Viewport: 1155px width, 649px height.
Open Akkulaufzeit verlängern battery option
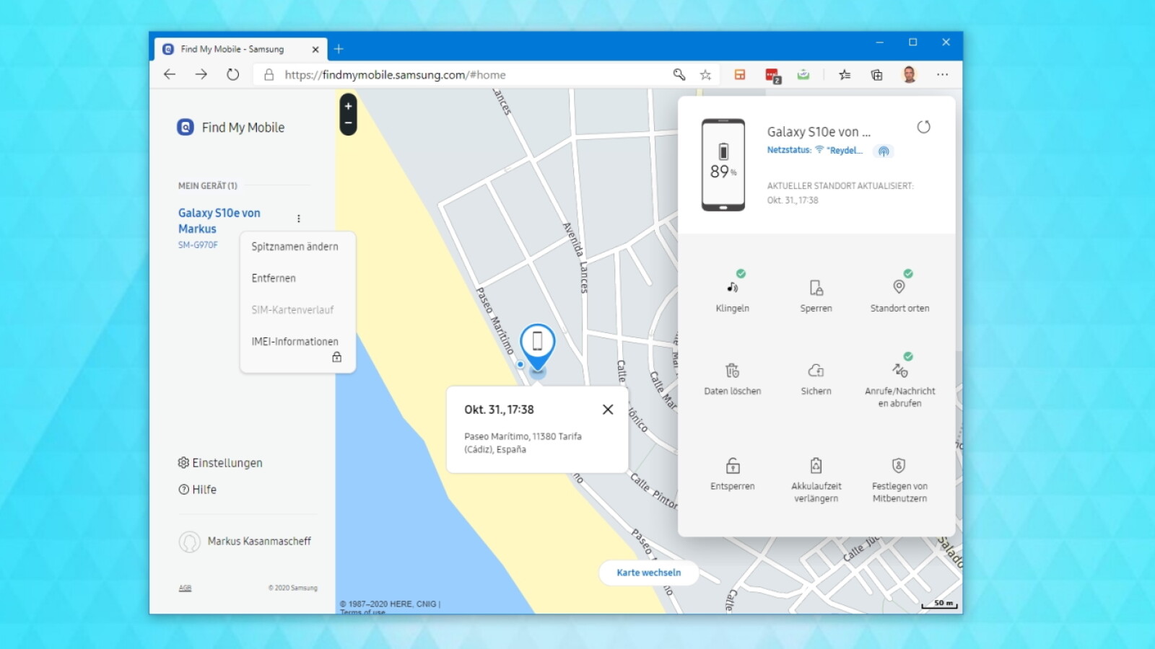coord(816,480)
